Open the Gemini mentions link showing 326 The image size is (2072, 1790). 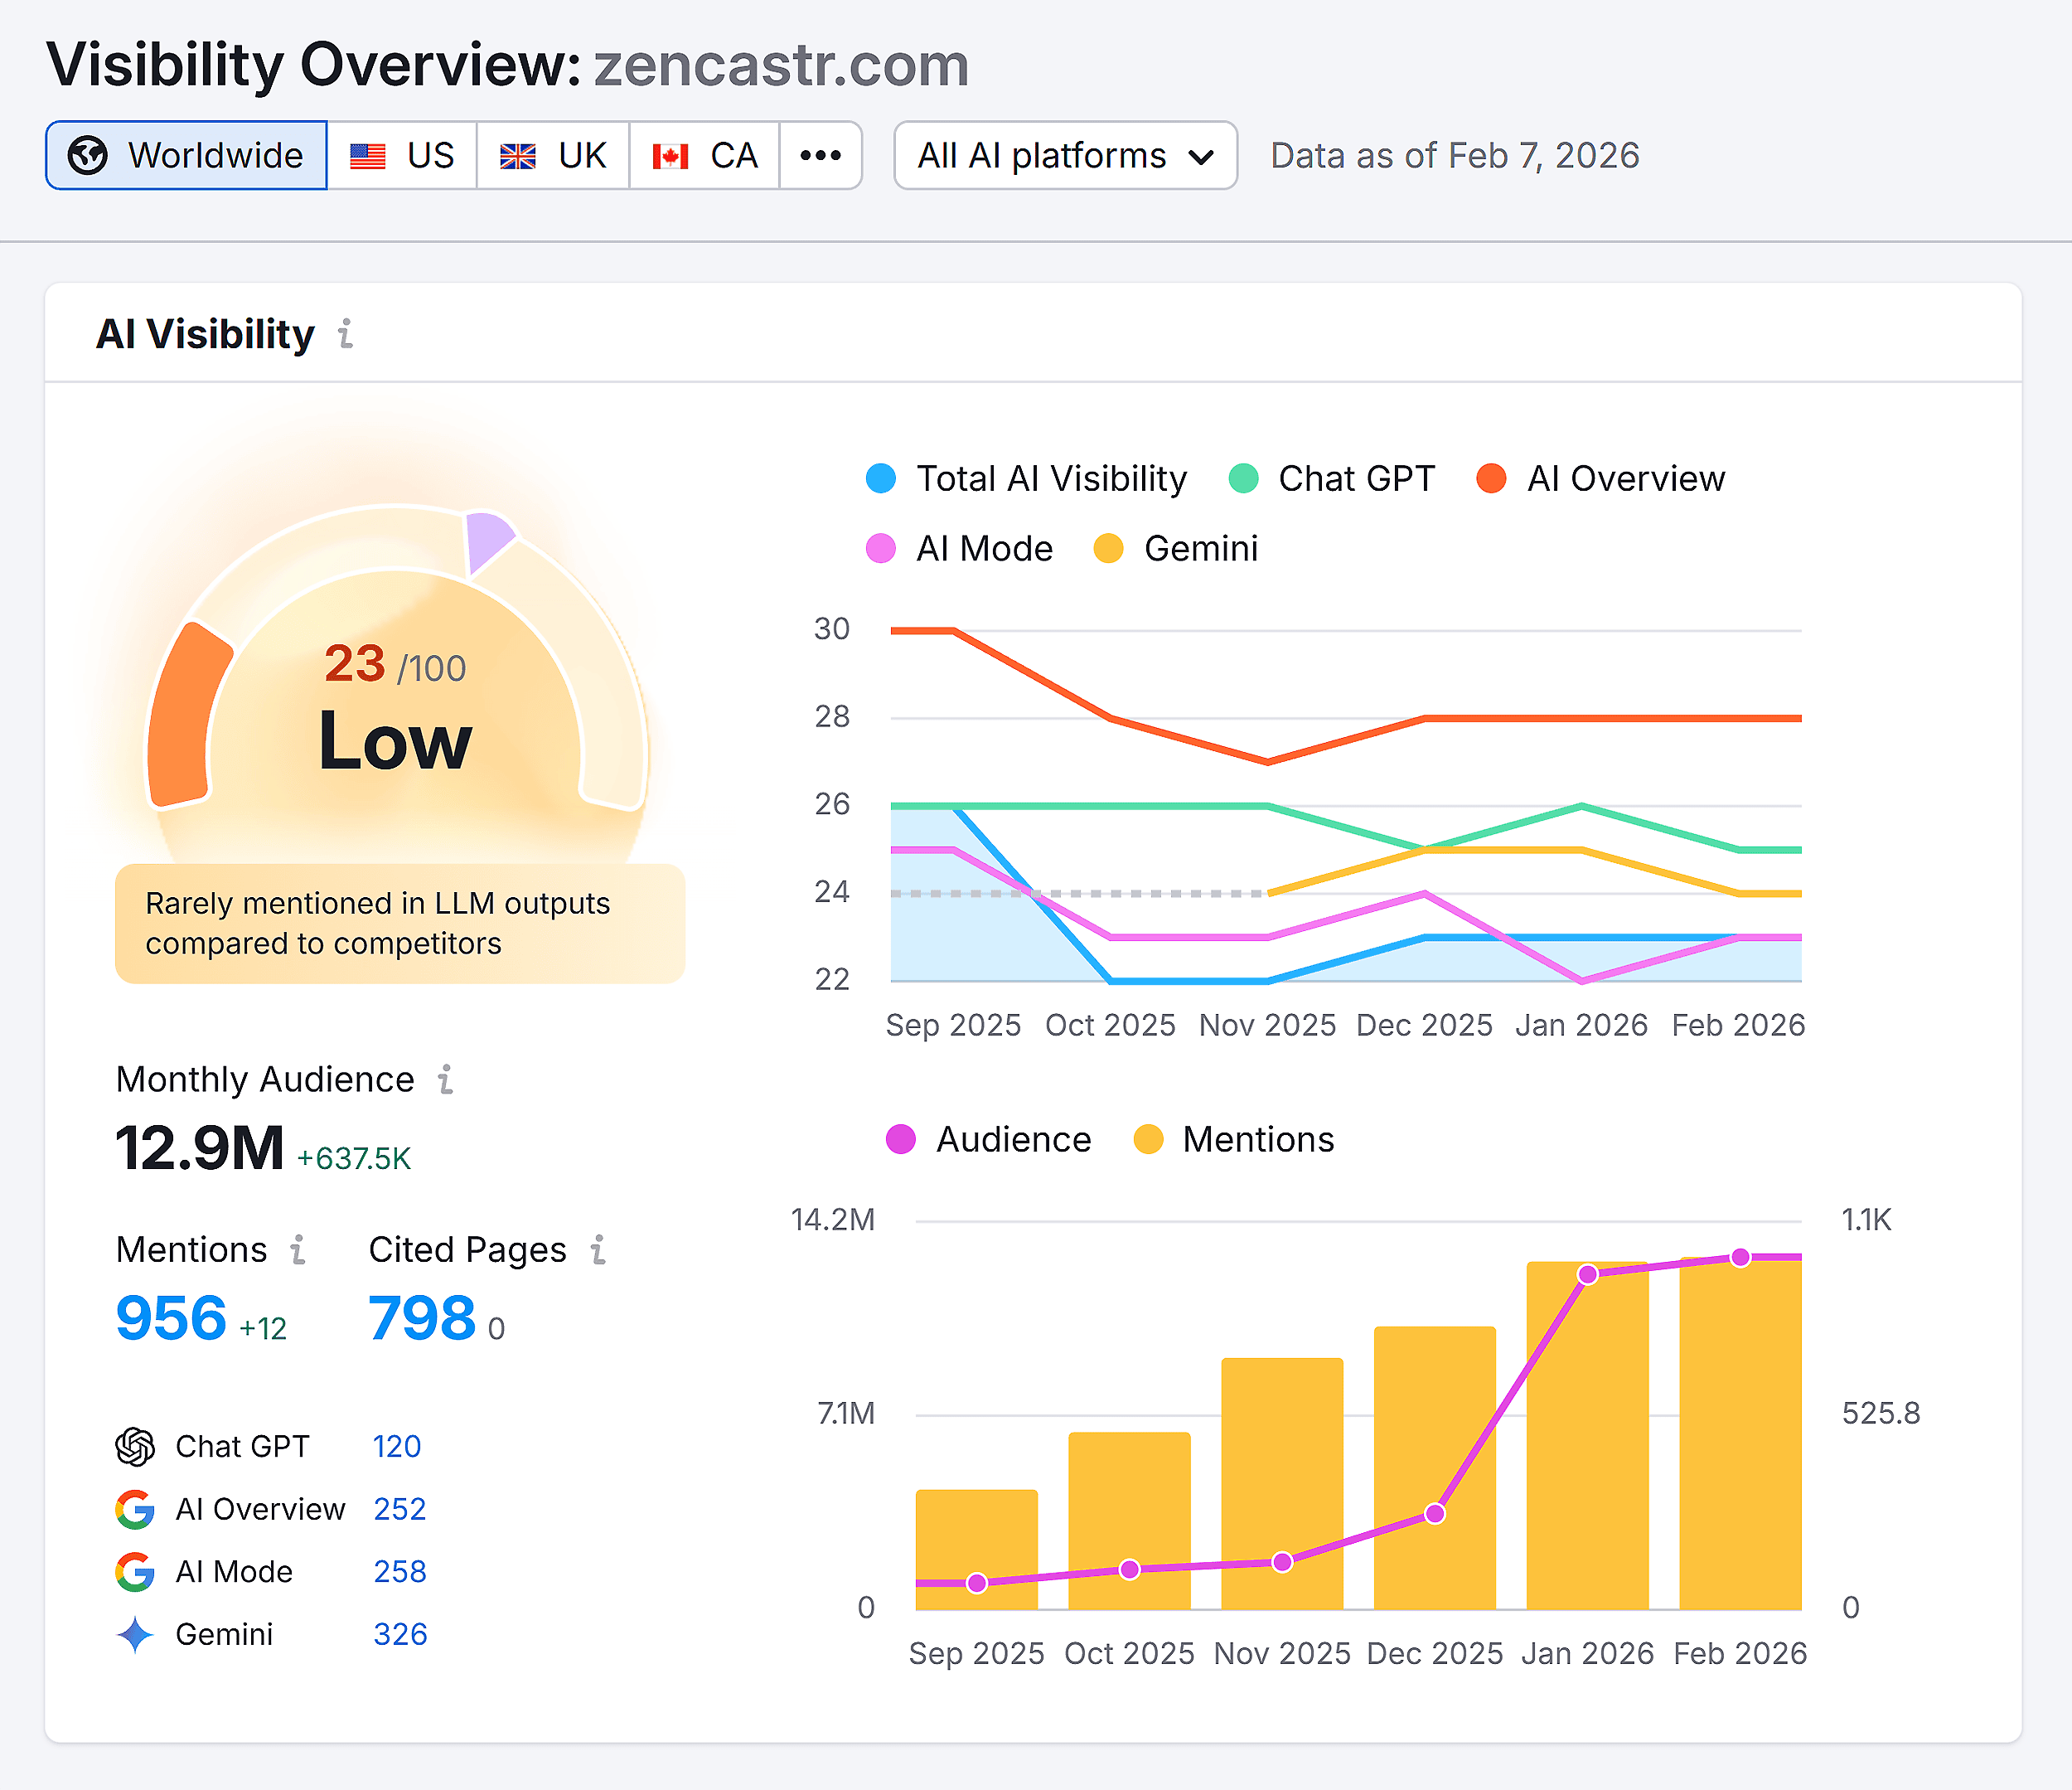(400, 1634)
